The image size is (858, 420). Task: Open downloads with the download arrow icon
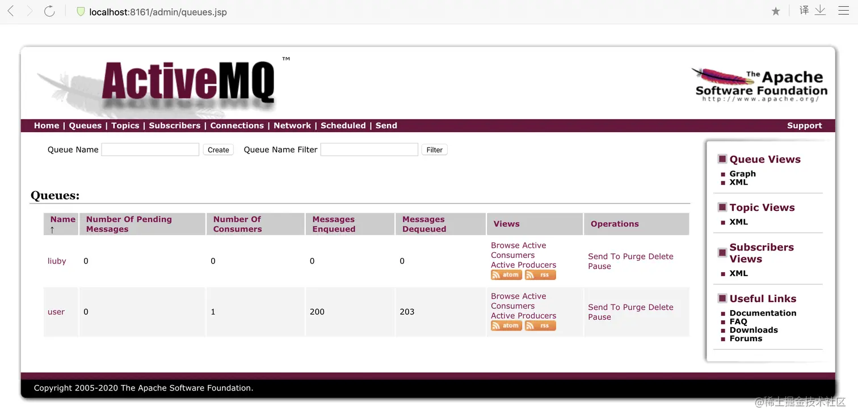(x=821, y=11)
